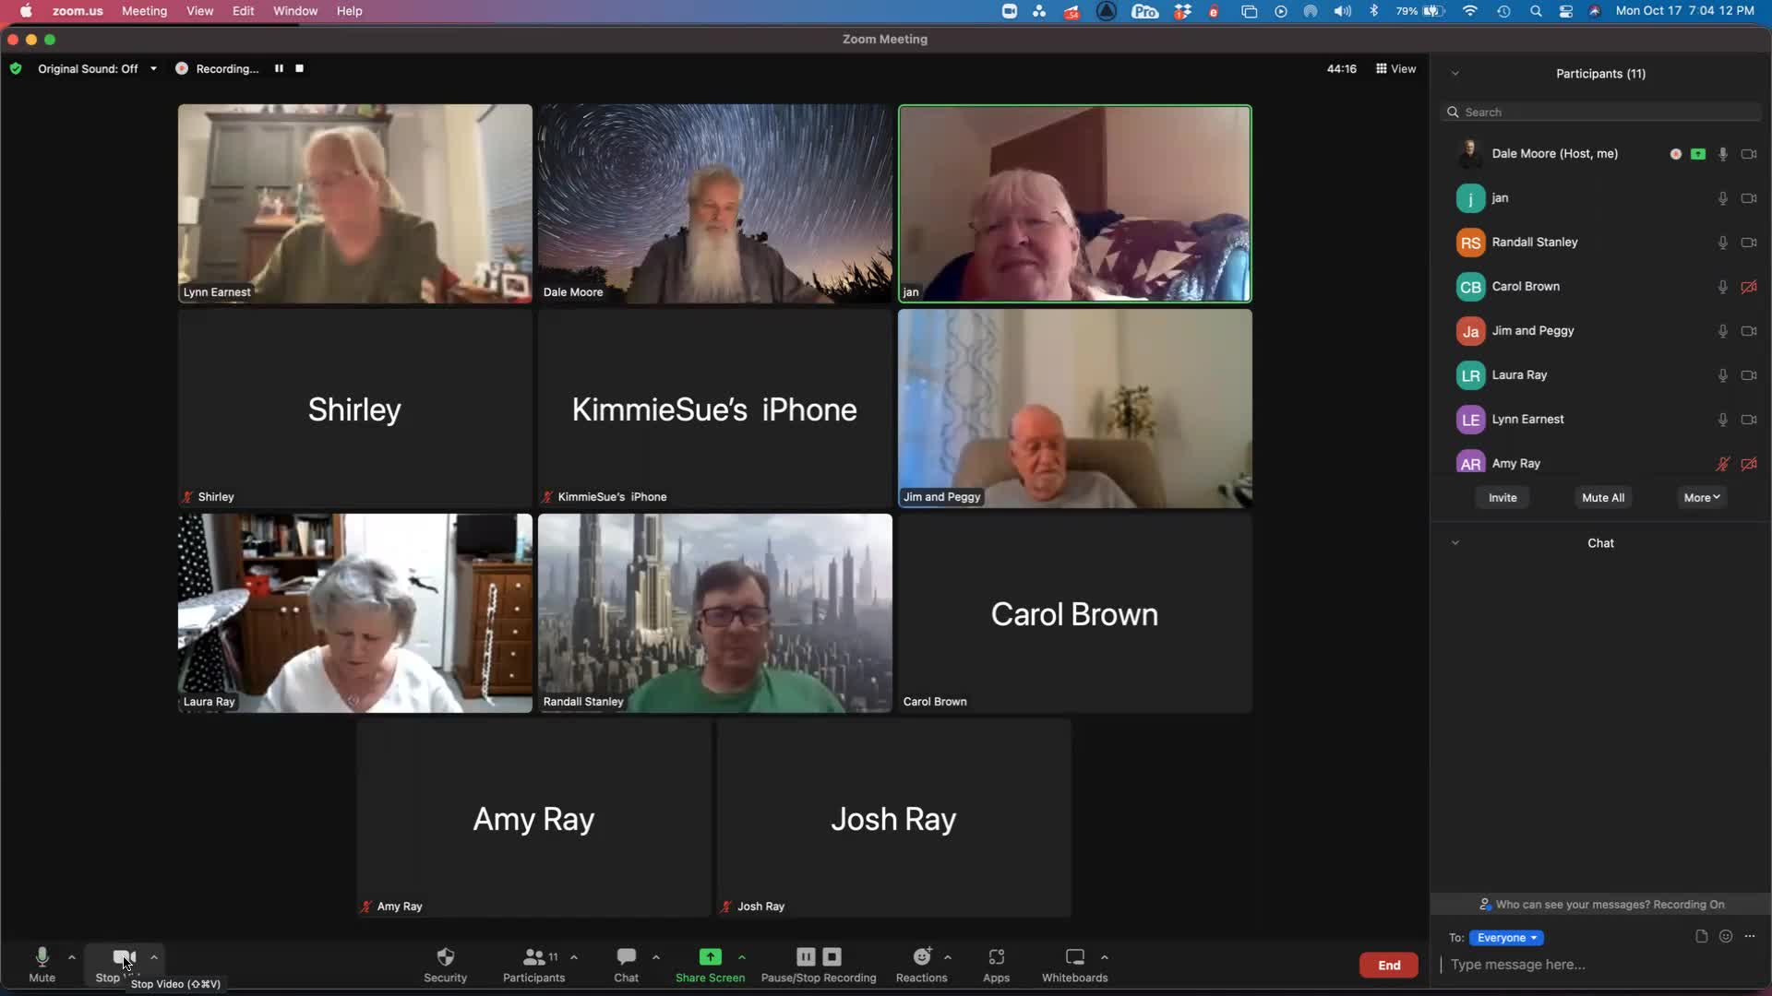
Task: Click the red End button
Action: 1388,965
